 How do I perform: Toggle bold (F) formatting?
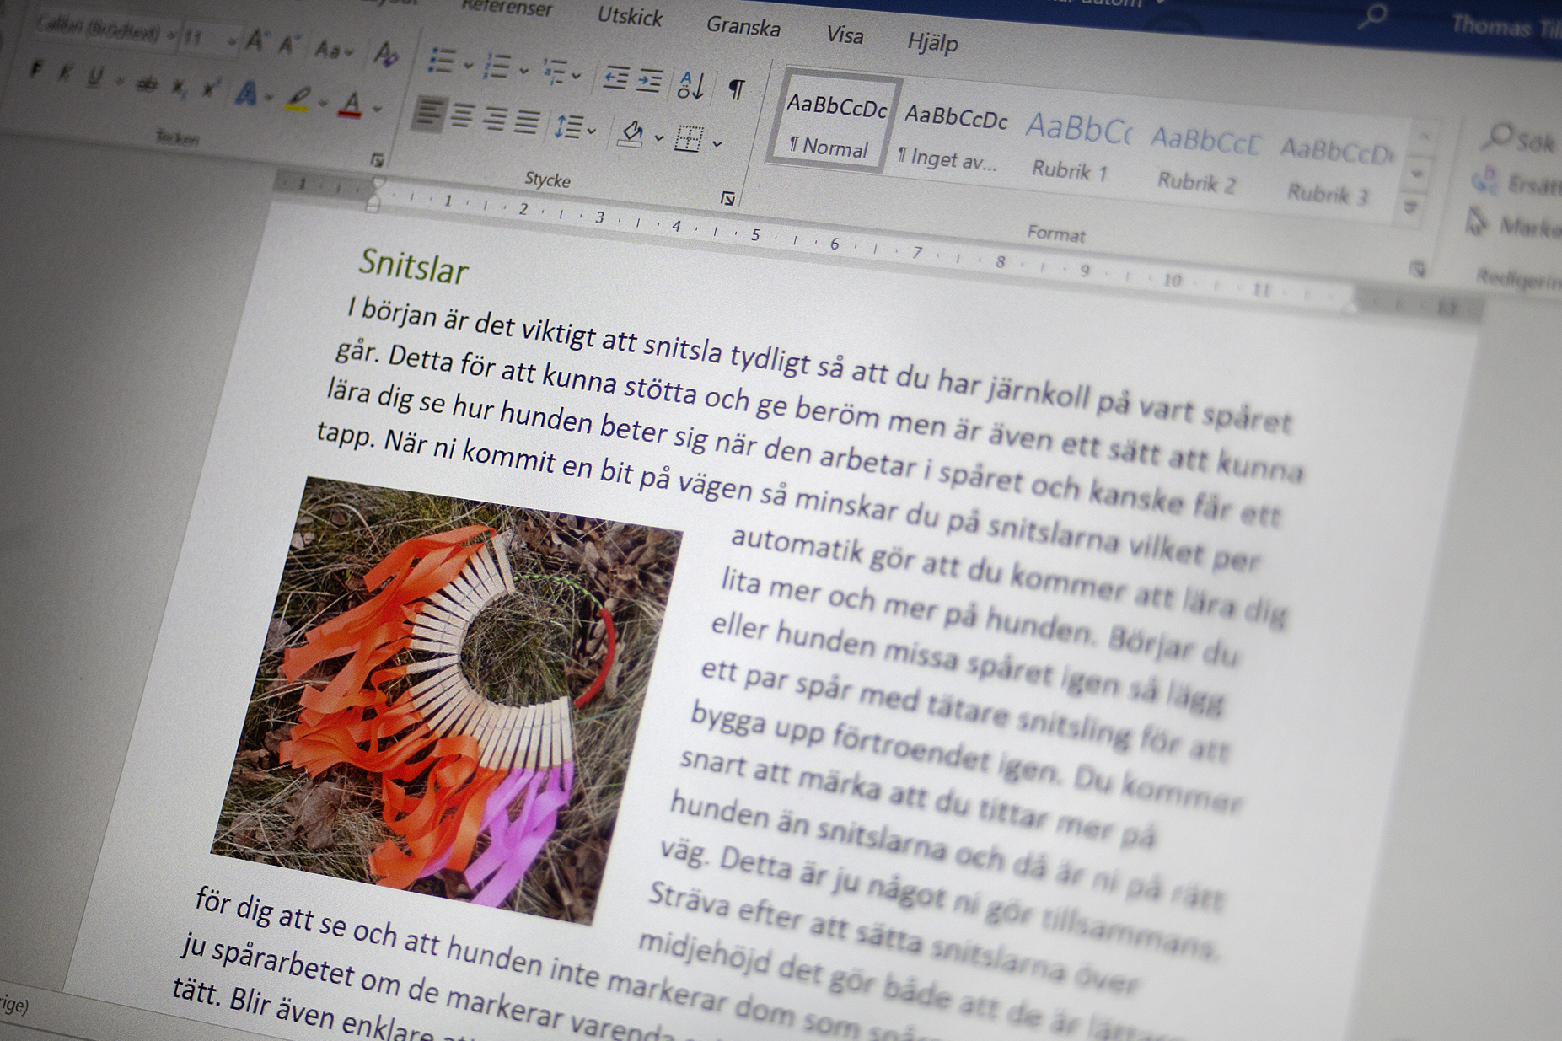(35, 70)
